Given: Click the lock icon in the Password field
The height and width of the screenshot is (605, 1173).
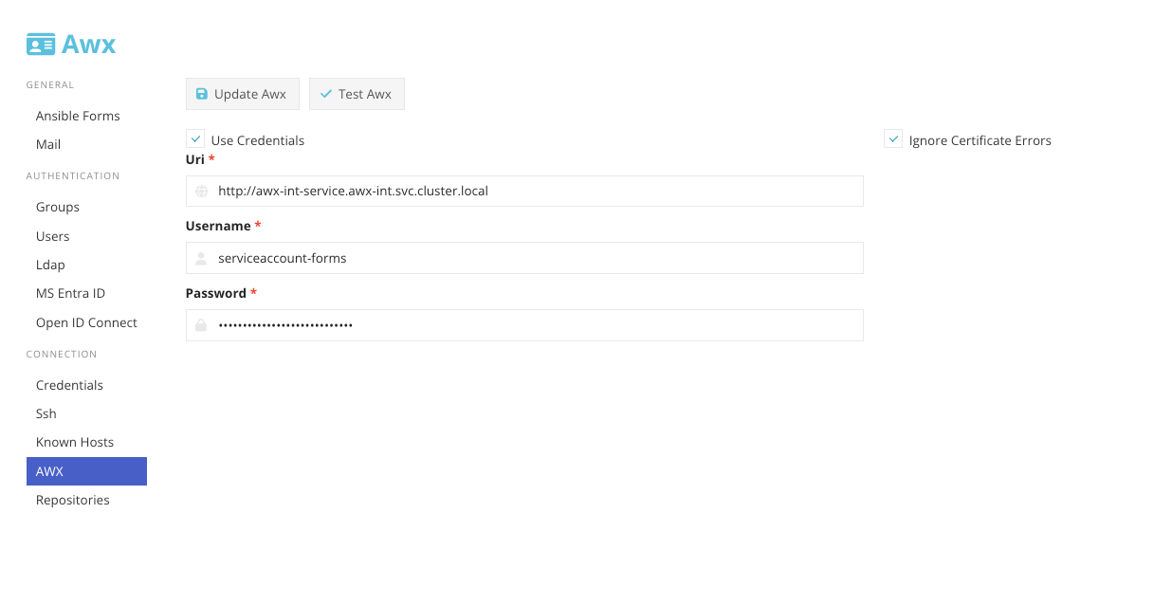Looking at the screenshot, I should [x=201, y=325].
